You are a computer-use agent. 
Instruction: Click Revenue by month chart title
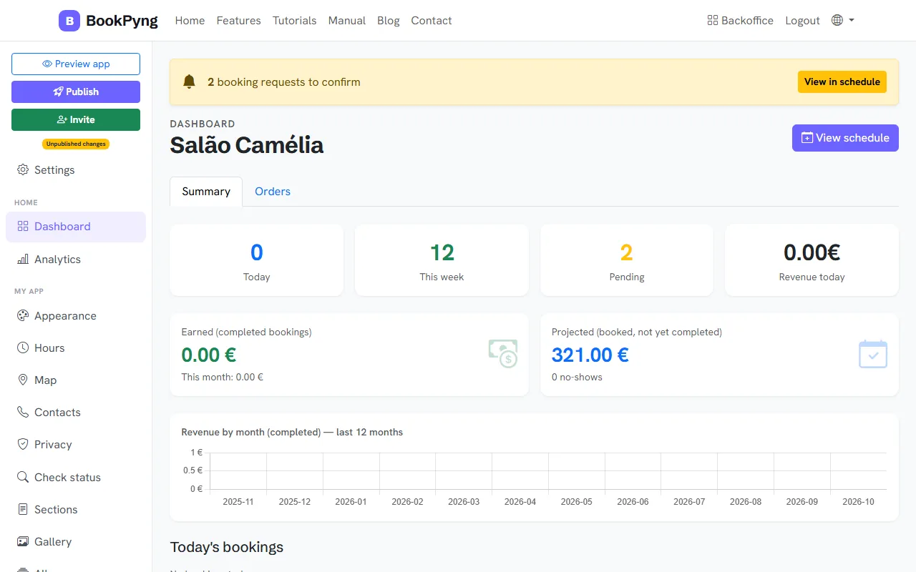[292, 433]
